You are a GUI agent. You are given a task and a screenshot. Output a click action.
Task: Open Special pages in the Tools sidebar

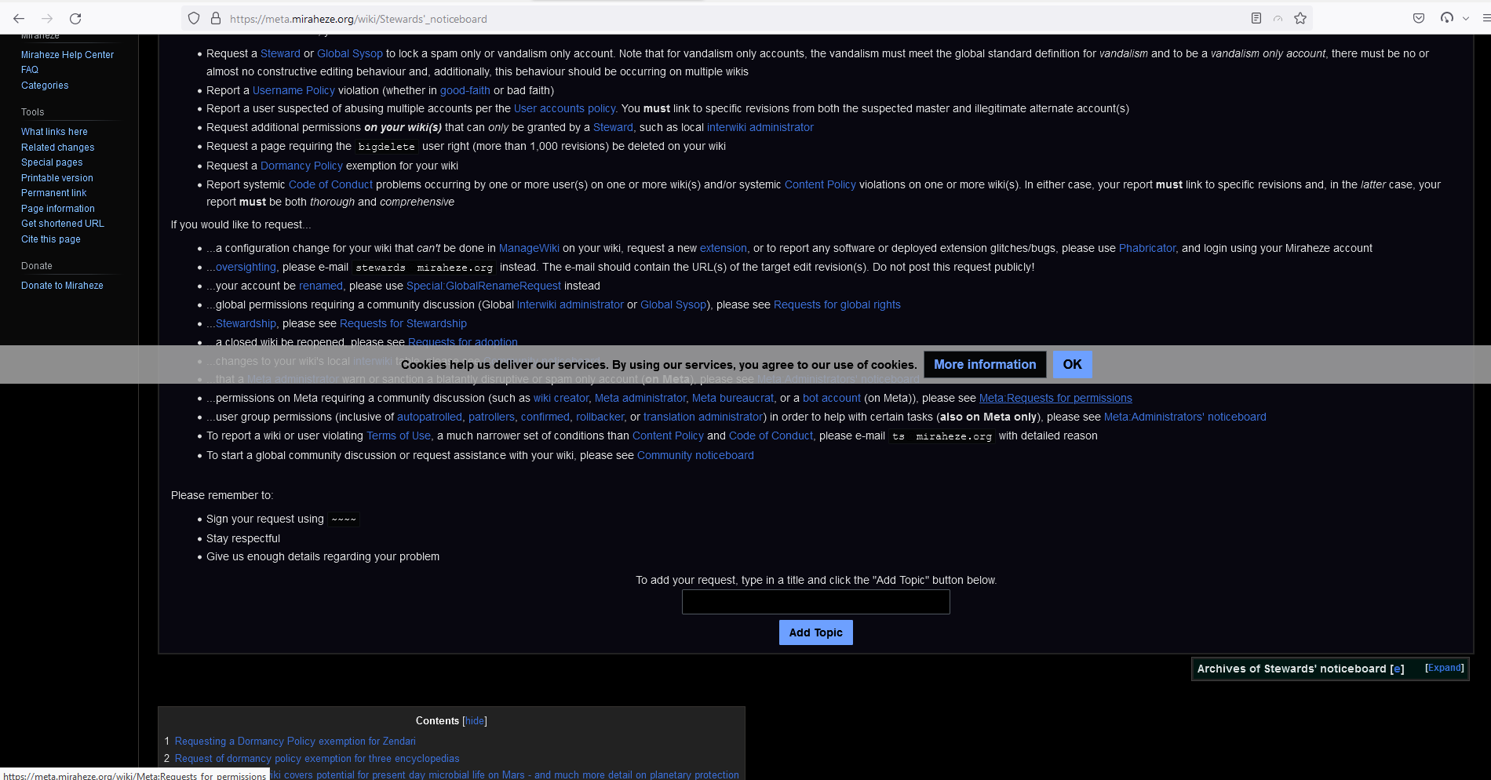tap(51, 162)
